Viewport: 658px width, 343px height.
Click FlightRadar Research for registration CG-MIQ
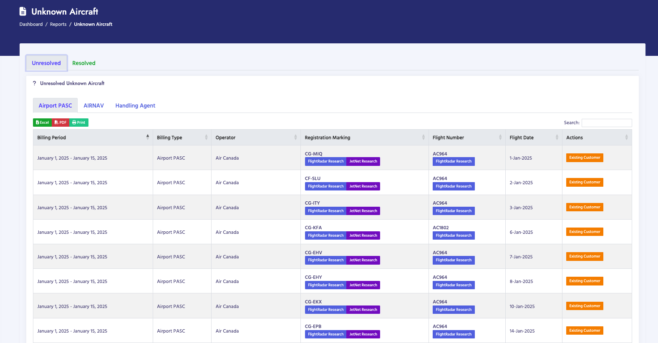(x=325, y=162)
